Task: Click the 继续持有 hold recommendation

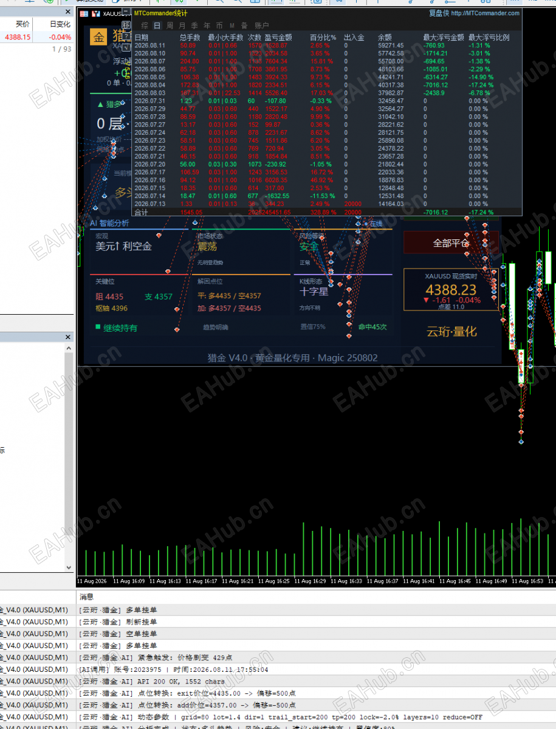Action: pos(120,328)
